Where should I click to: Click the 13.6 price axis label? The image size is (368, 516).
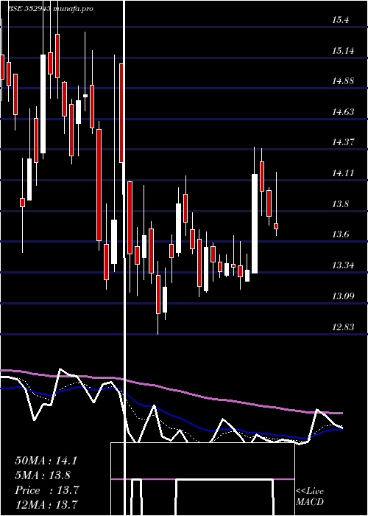(340, 234)
